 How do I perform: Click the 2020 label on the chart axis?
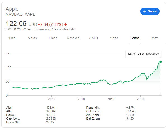141,99
